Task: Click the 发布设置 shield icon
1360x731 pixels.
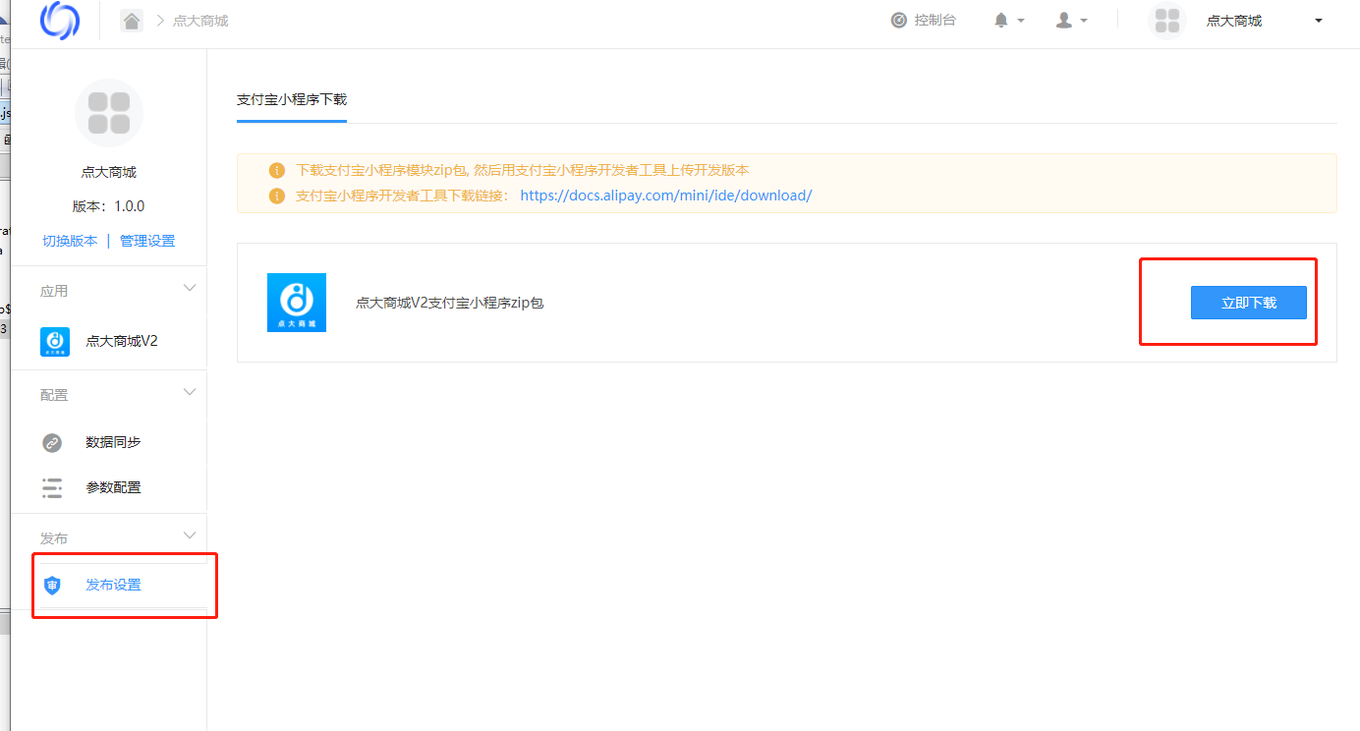Action: [x=53, y=586]
